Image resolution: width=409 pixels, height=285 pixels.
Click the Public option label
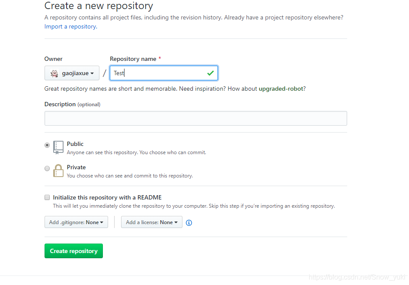[75, 144]
